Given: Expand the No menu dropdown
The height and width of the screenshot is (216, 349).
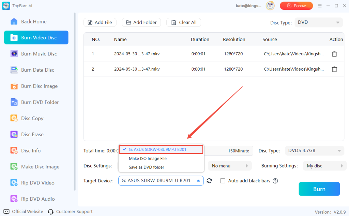Looking at the screenshot, I should [x=229, y=166].
